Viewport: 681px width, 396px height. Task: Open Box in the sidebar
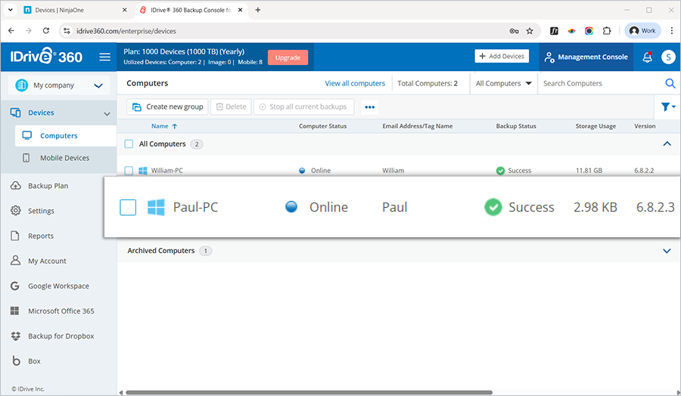pyautogui.click(x=34, y=361)
